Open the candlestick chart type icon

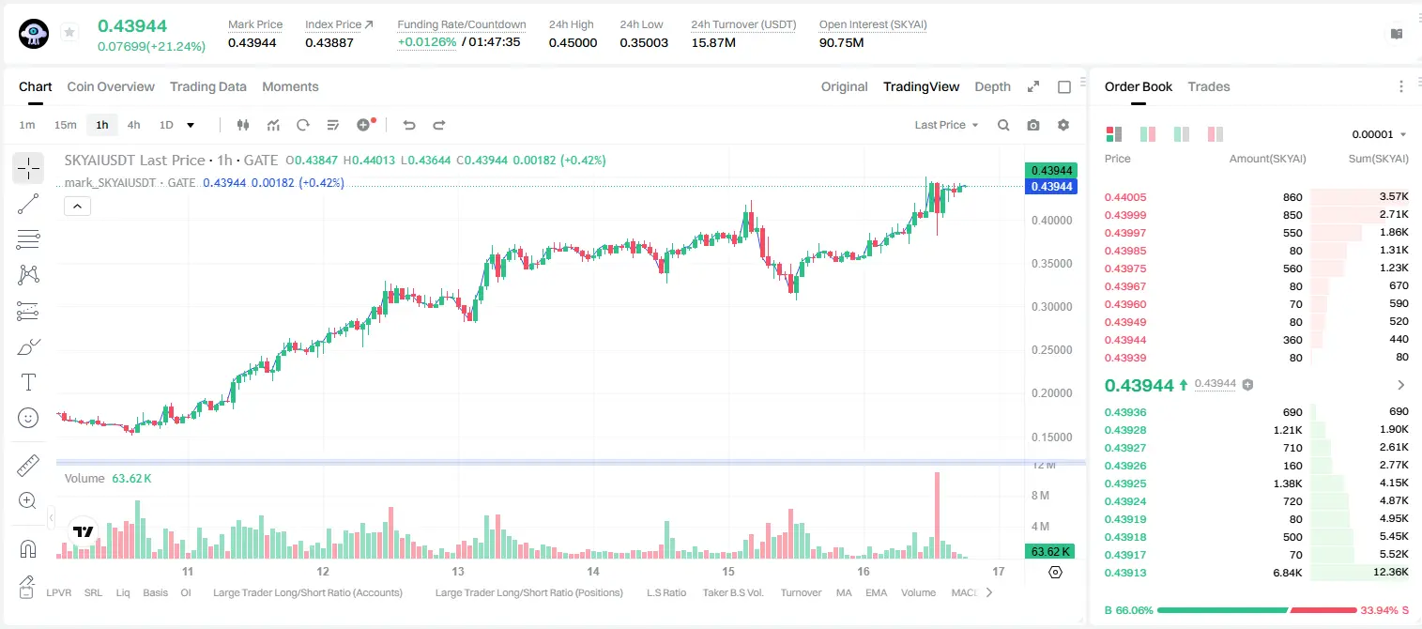coord(243,125)
